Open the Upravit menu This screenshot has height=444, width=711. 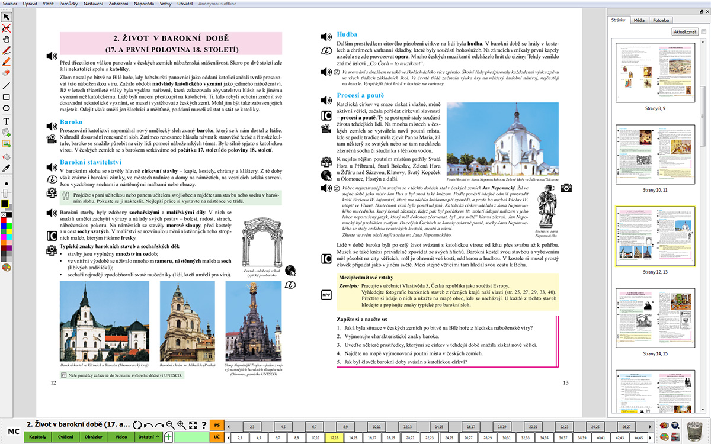(x=30, y=4)
